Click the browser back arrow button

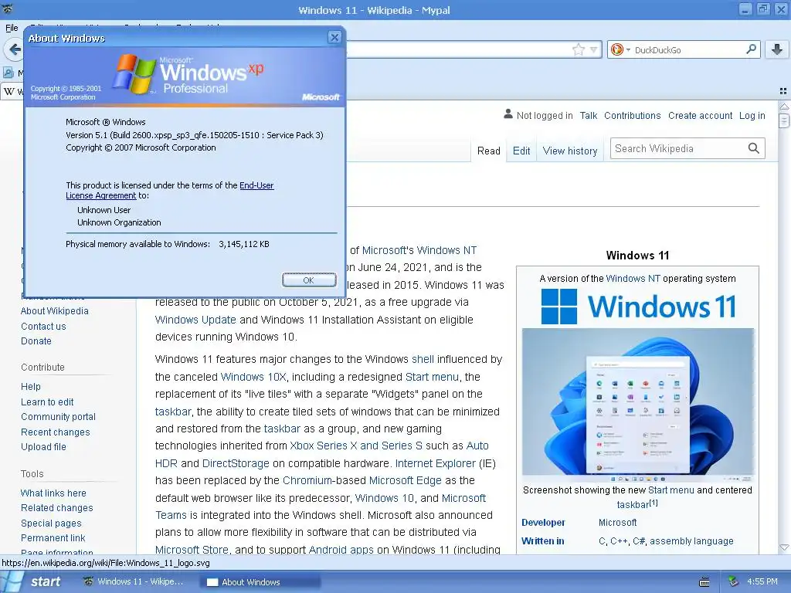[x=14, y=49]
